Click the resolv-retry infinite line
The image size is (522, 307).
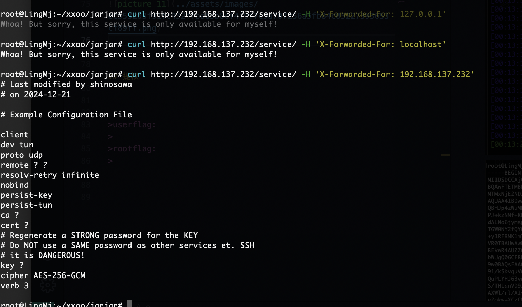coord(50,175)
